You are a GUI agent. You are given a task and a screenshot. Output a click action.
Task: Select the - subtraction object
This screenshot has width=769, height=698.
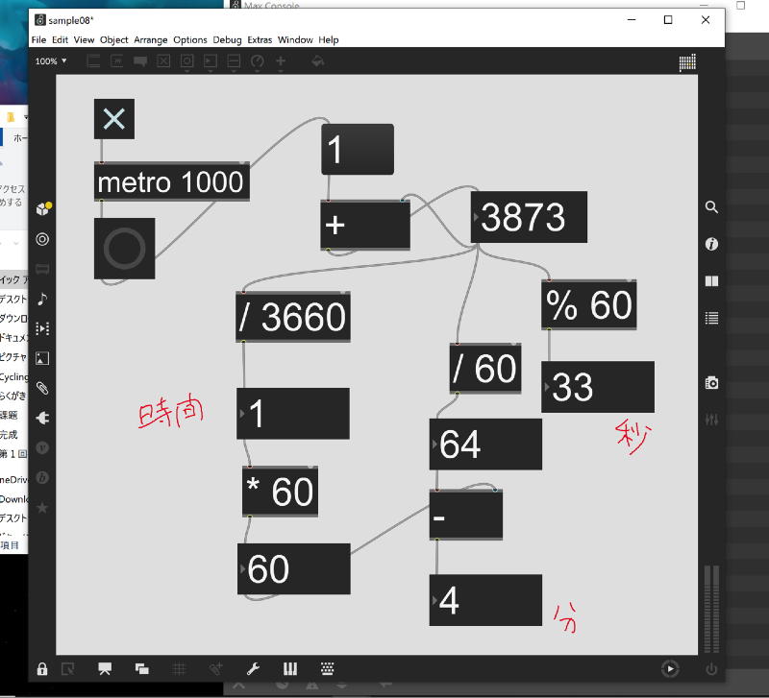click(466, 515)
